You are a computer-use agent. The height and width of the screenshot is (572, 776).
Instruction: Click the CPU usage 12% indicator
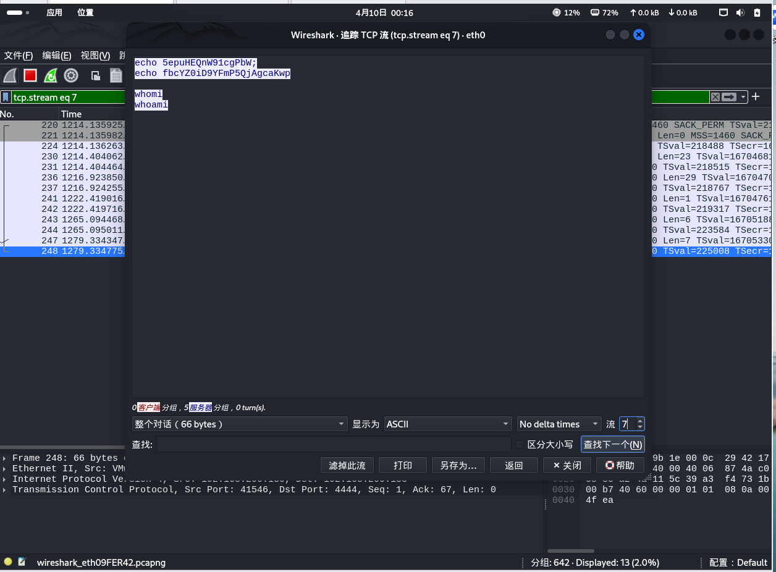coord(566,12)
